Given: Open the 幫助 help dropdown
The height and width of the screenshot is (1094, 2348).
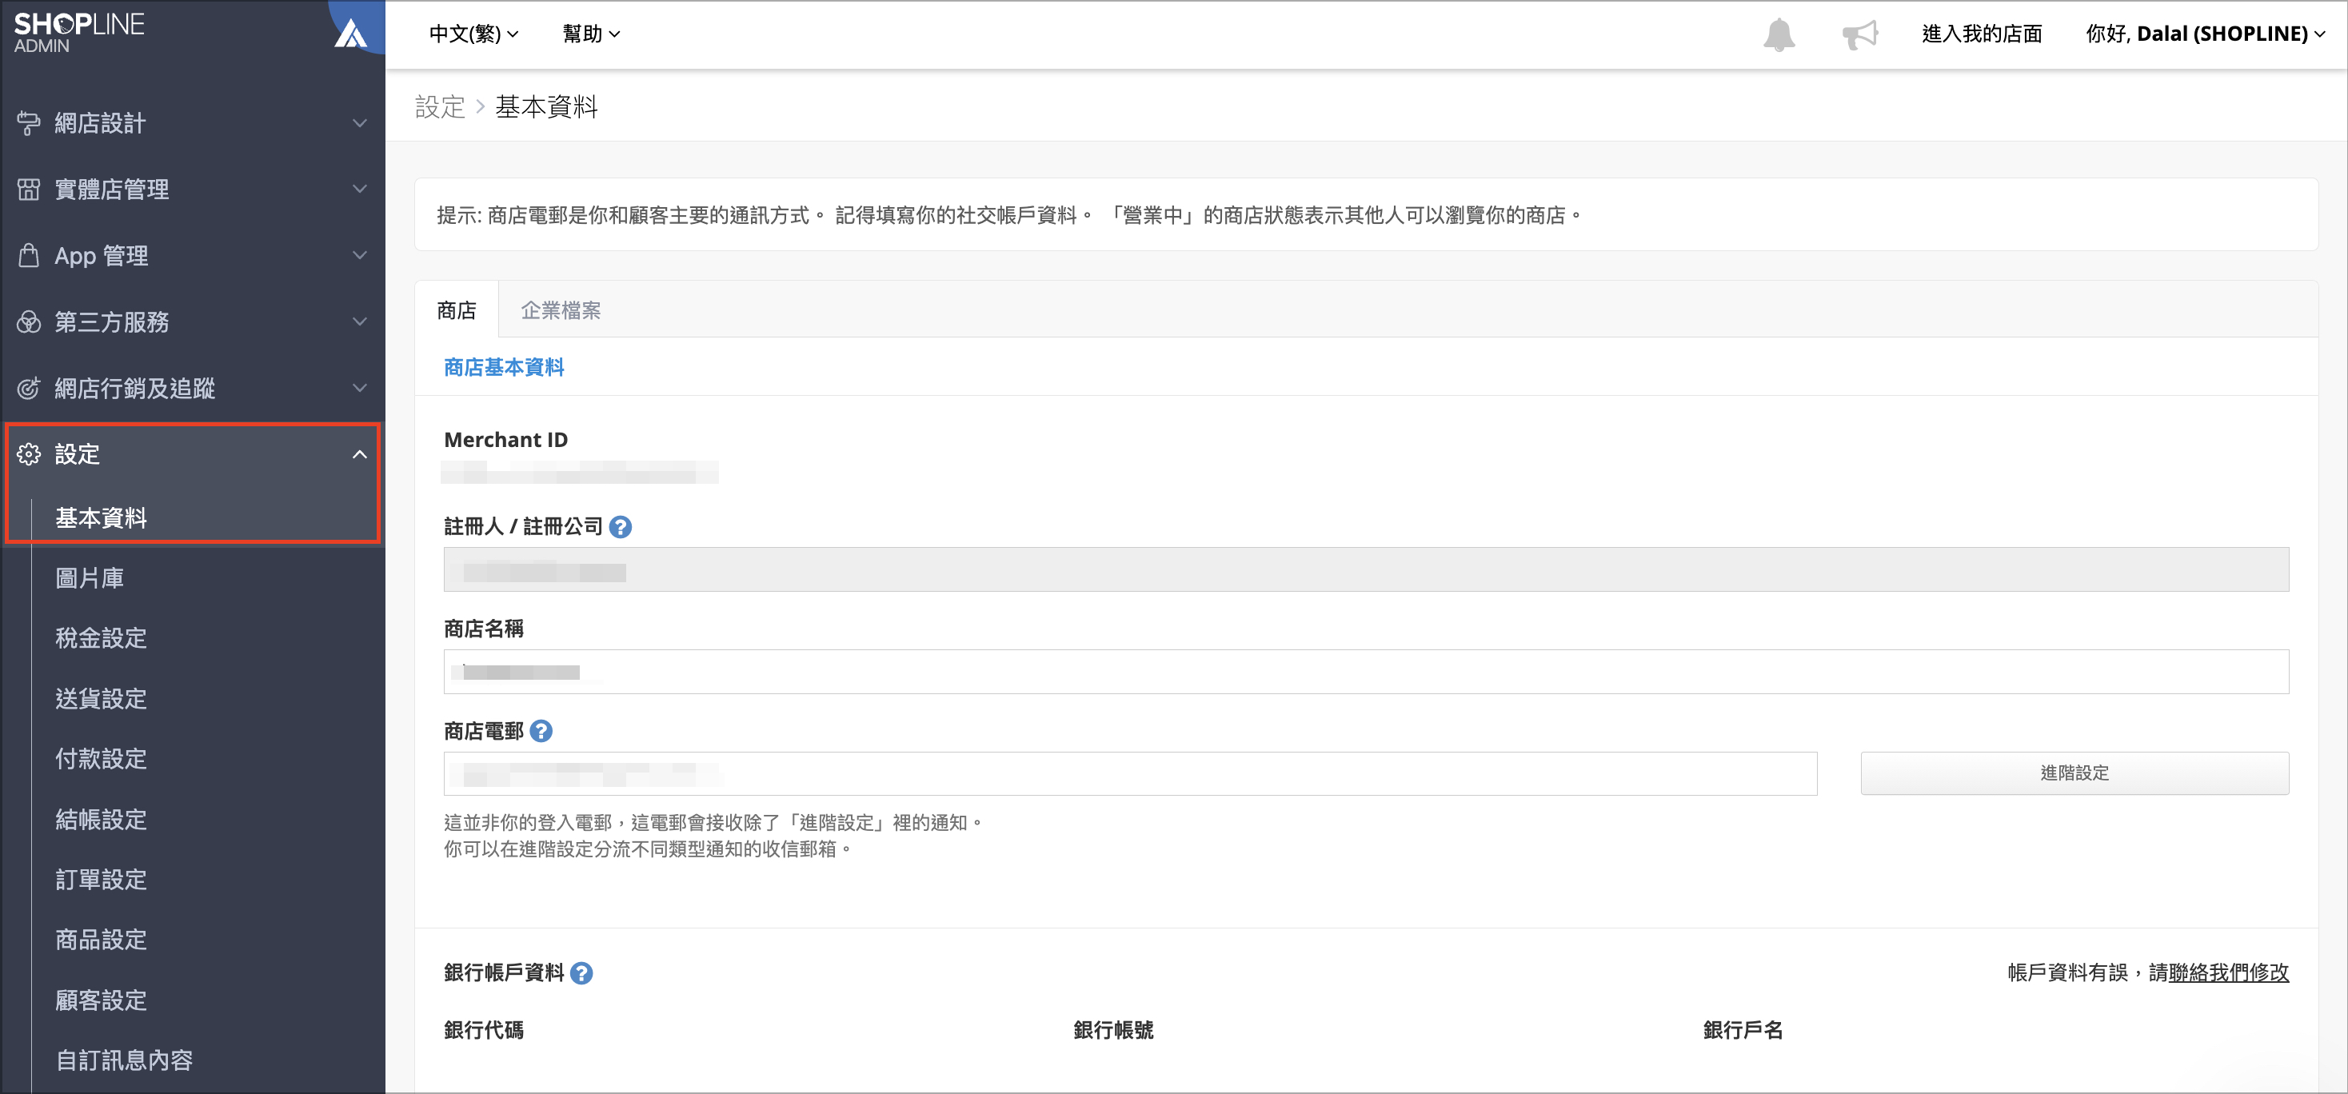Looking at the screenshot, I should [x=591, y=34].
